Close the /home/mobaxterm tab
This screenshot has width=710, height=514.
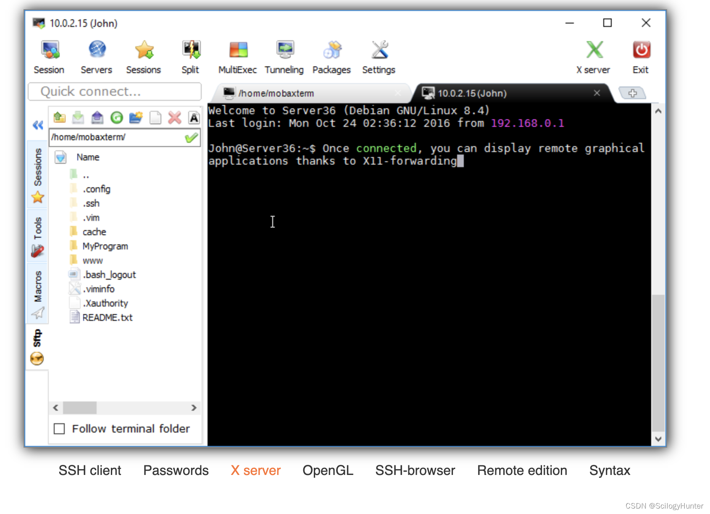[x=398, y=93]
